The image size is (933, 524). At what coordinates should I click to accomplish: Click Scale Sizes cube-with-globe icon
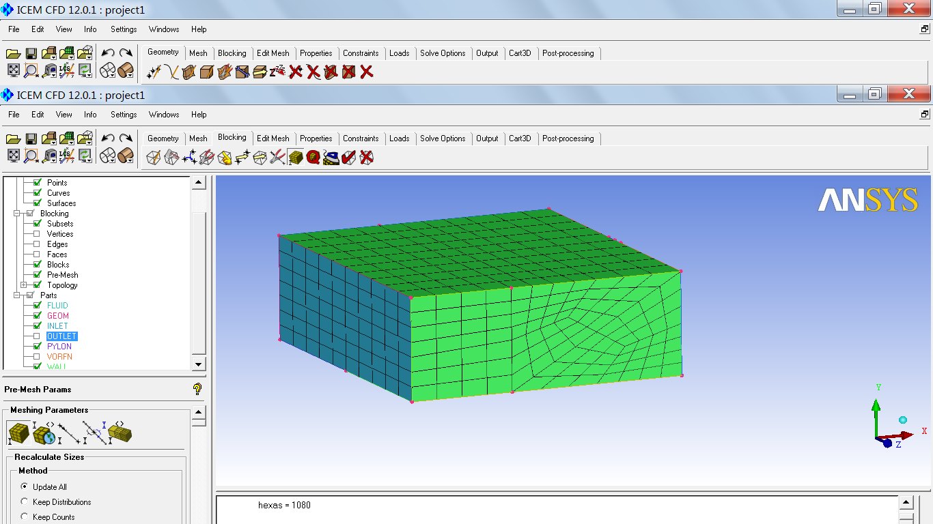click(44, 433)
